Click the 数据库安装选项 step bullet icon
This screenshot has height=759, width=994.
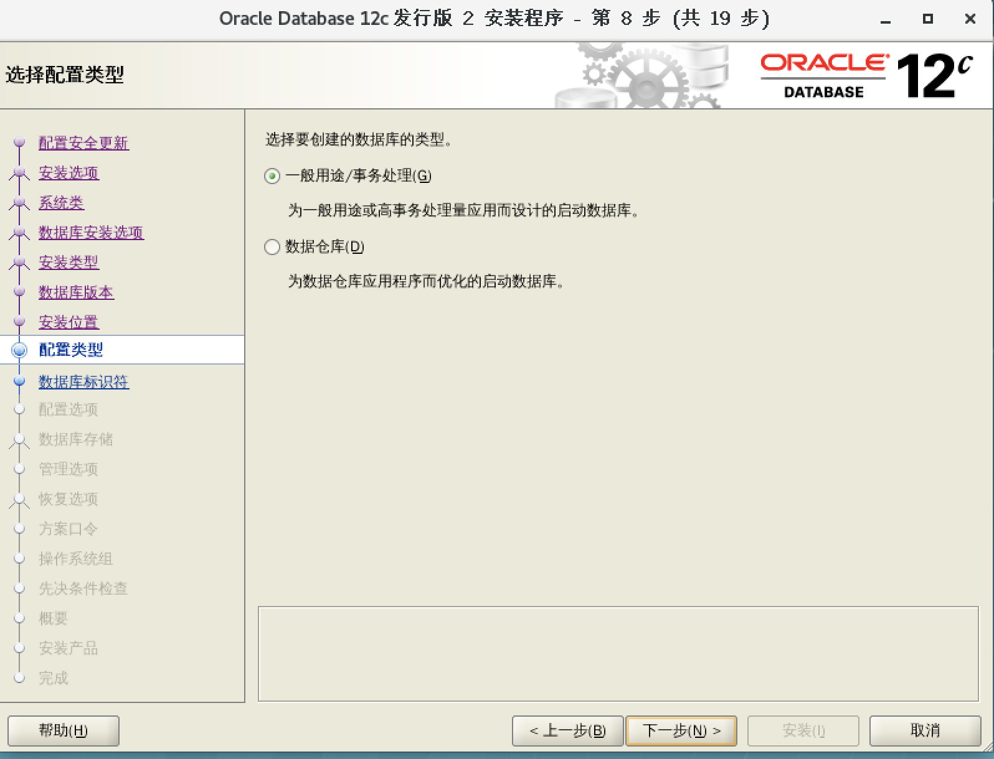click(19, 231)
